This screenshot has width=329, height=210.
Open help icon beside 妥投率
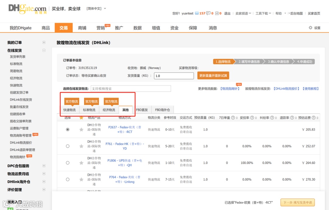point(252,118)
